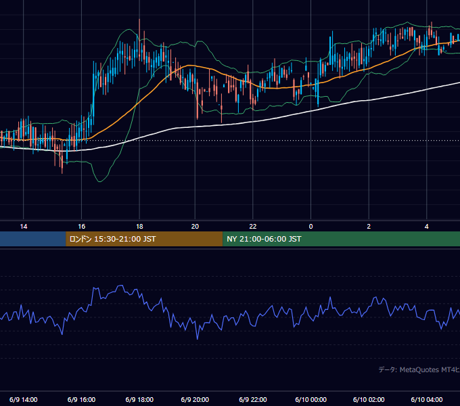The image size is (460, 406).
Task: Click the 6/10 00:00 date label
Action: [x=311, y=399]
